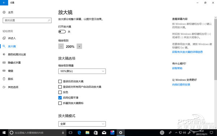The image size is (217, 136).
Task: Check 折叠到放大镜图标
Action: [60, 103]
